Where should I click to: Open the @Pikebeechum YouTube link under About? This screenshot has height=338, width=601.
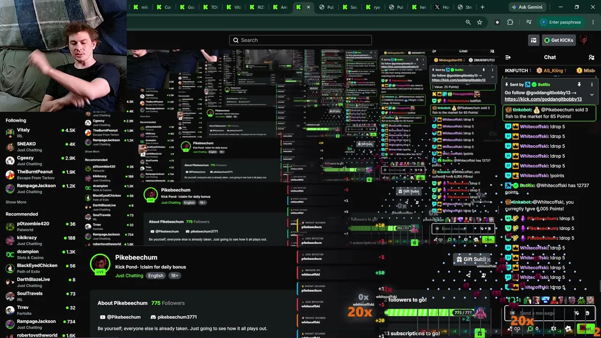(x=120, y=317)
